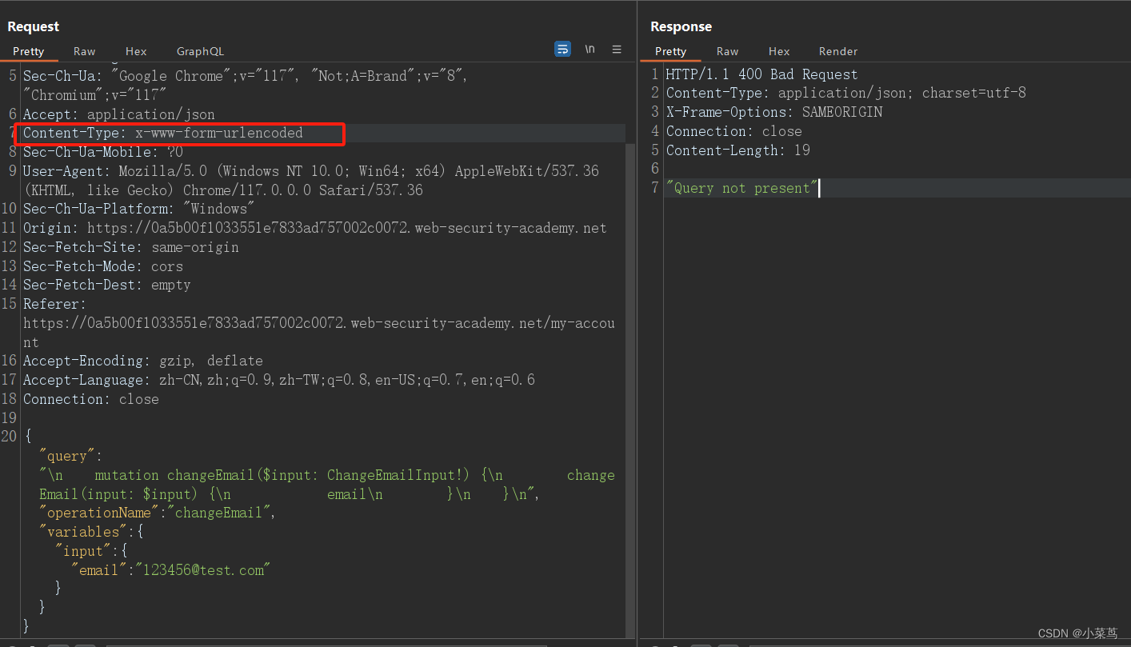The height and width of the screenshot is (647, 1131).
Task: Click the Accept-Encoding: gzip, deflate line
Action: pyautogui.click(x=142, y=361)
